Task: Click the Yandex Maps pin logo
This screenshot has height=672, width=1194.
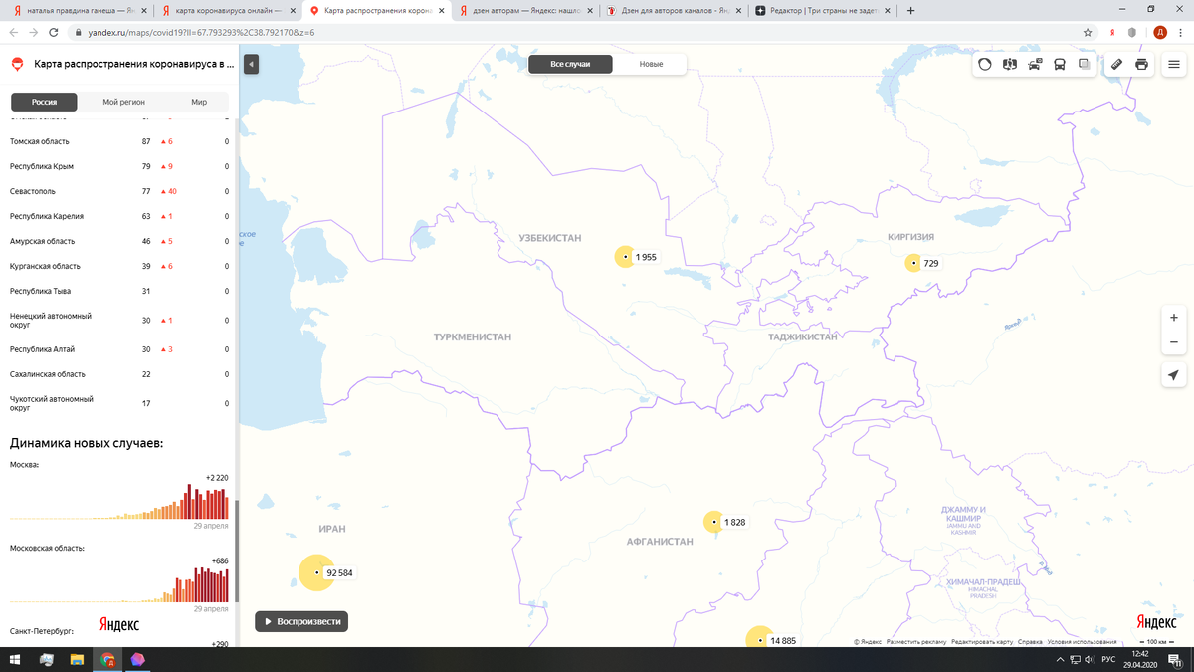Action: [17, 64]
